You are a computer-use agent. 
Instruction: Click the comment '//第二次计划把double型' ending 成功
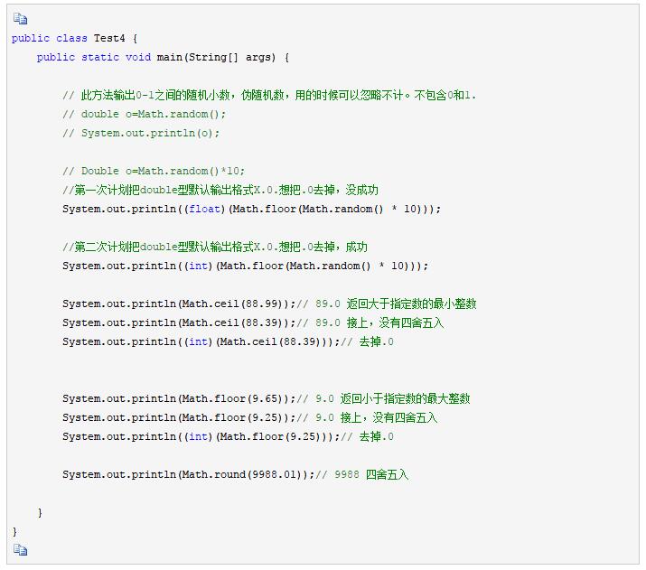point(215,247)
